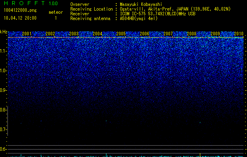Click the 0.7 kHz axis label
The width and height of the screenshot is (247, 157).
(x=3, y=130)
